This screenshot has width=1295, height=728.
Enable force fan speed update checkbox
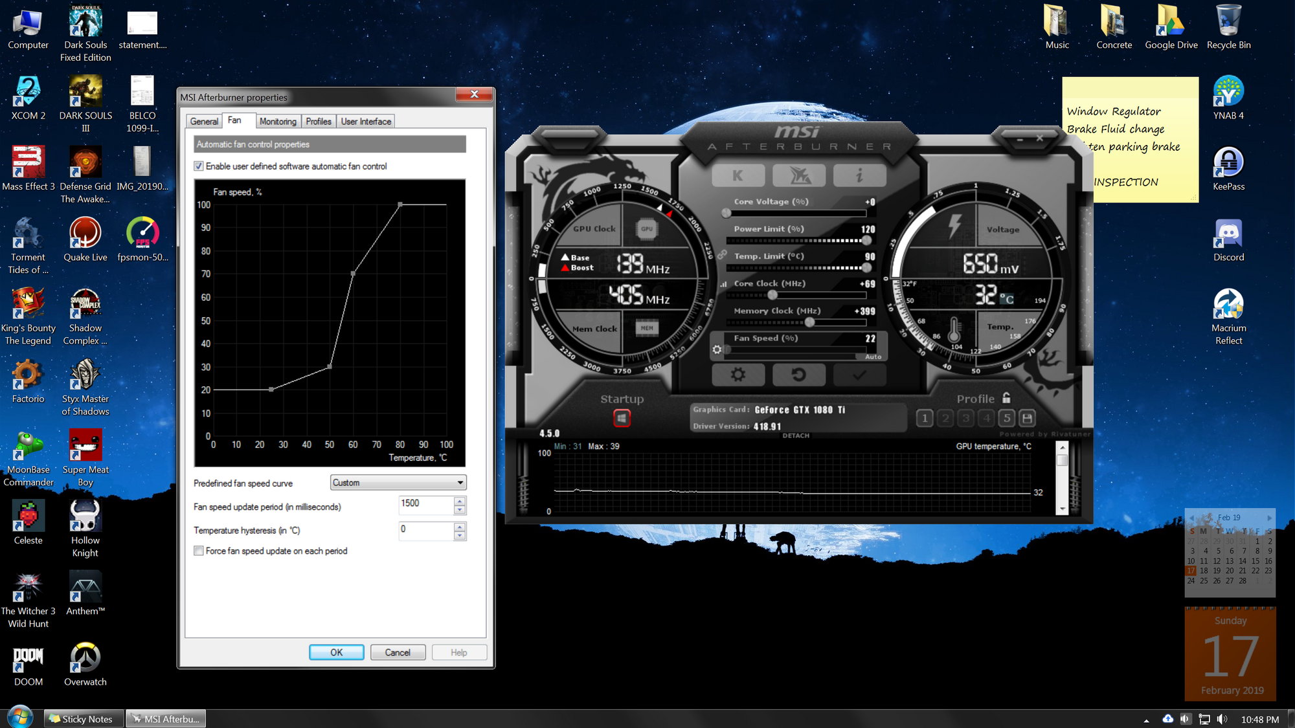pyautogui.click(x=199, y=551)
